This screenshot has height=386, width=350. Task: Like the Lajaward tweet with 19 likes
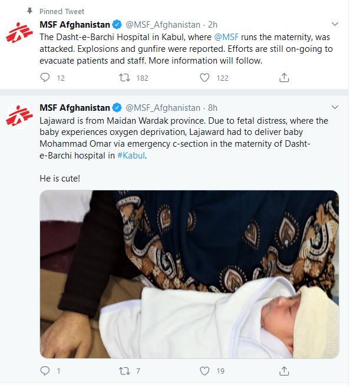coord(204,371)
